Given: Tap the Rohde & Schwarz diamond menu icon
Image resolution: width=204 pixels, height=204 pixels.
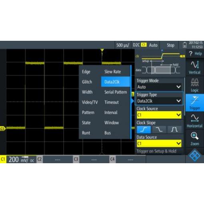Looking at the screenshot, I should [x=195, y=156].
